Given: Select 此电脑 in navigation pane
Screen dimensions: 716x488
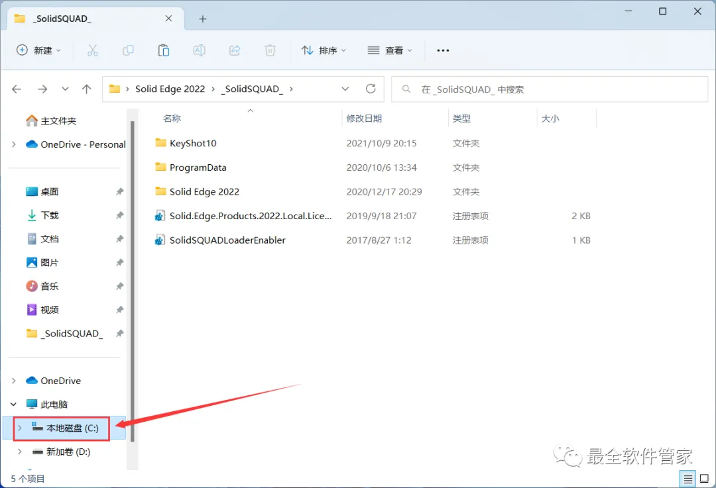Looking at the screenshot, I should click(46, 405).
